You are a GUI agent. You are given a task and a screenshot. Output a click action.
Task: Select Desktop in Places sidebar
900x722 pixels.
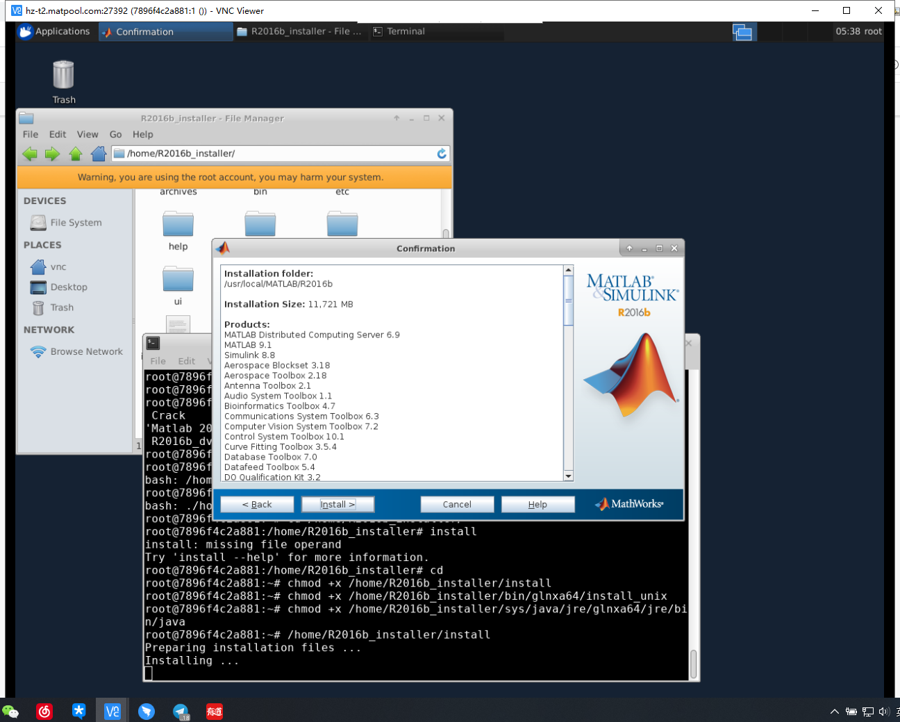click(59, 287)
